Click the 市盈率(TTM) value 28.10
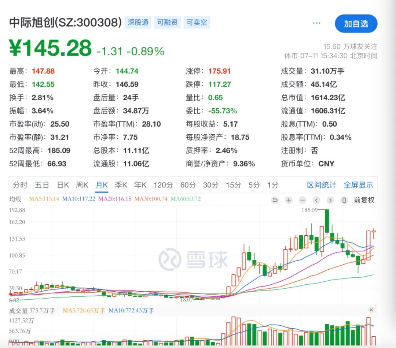 click(x=151, y=124)
